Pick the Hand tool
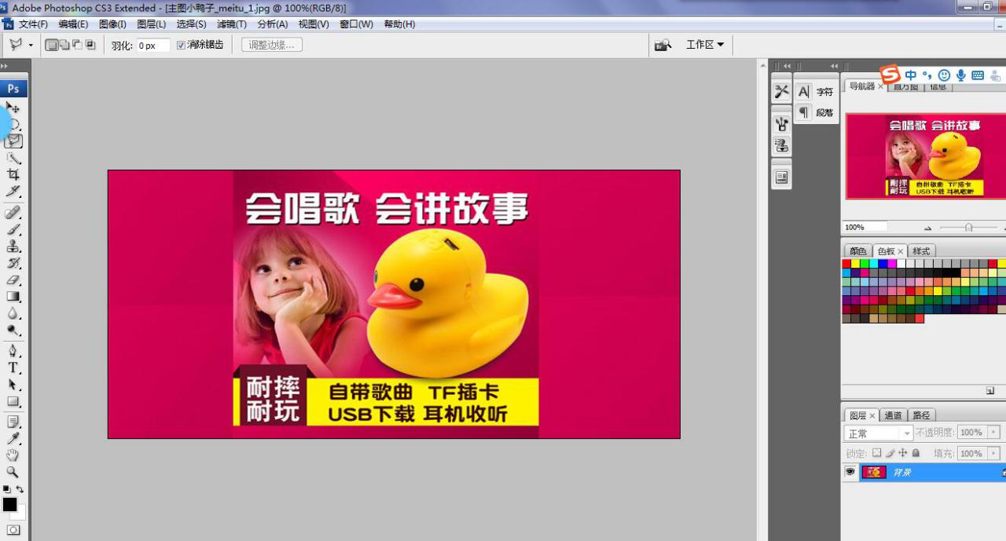1006x541 pixels. [13, 455]
